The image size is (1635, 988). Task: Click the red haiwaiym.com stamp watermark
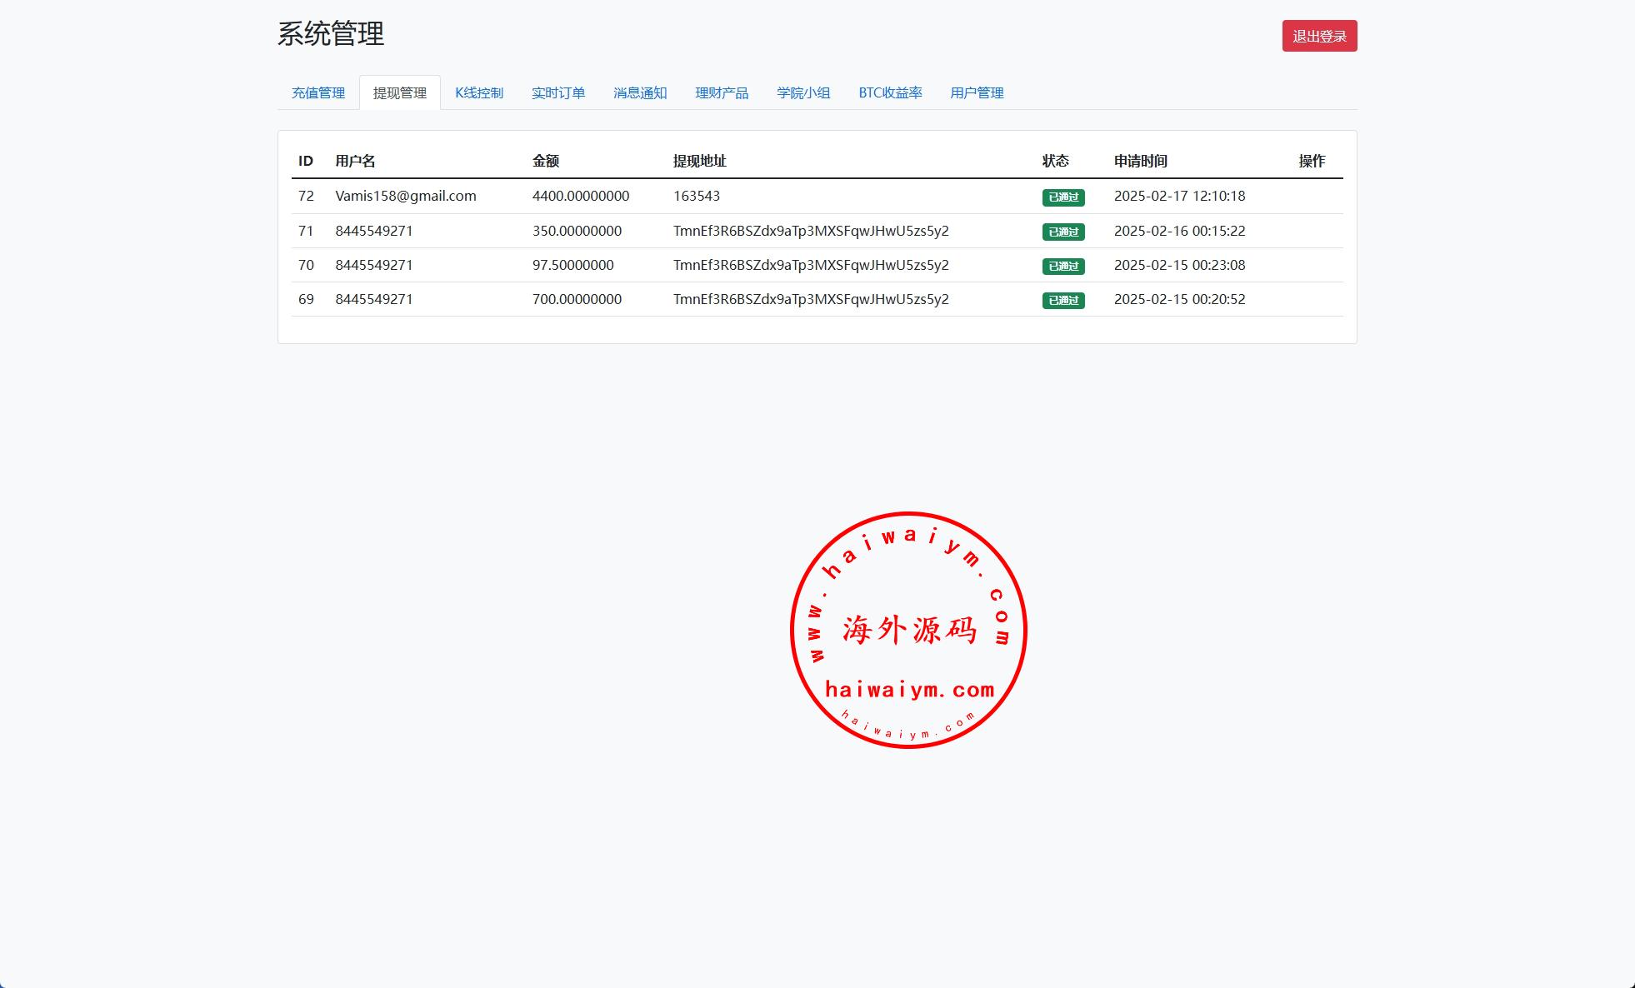click(x=907, y=630)
